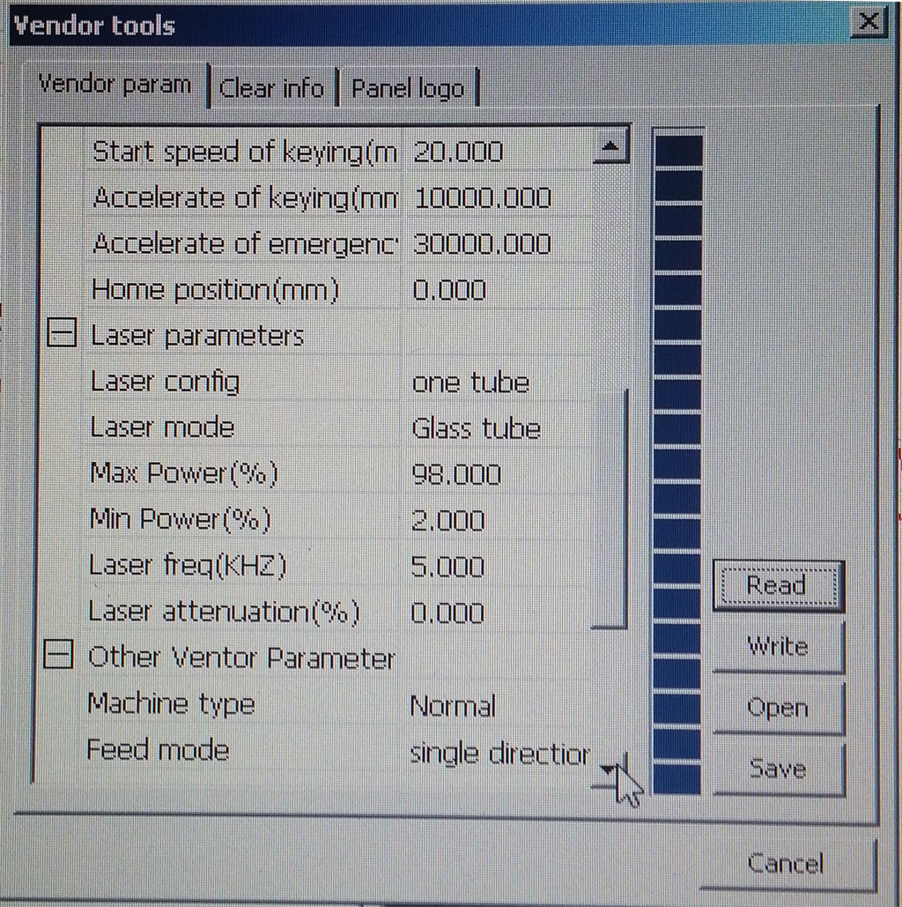Open the Feed mode single direction option

click(499, 754)
